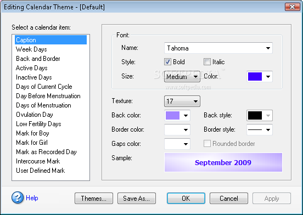Select Mark for Girl entry
Viewport: 303px width, 215px height.
pos(50,143)
